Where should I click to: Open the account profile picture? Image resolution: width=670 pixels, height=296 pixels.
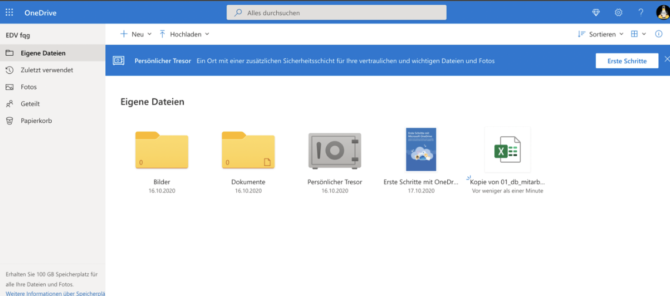(663, 13)
